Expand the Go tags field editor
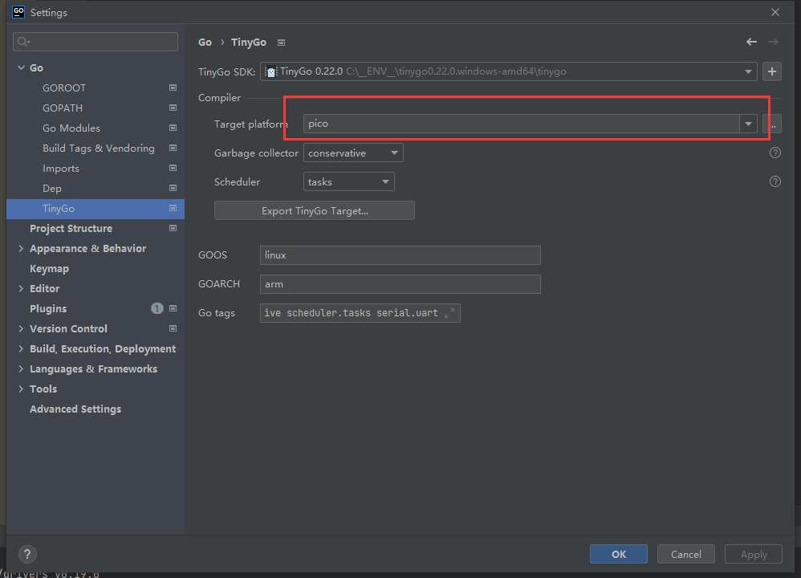 pos(449,313)
